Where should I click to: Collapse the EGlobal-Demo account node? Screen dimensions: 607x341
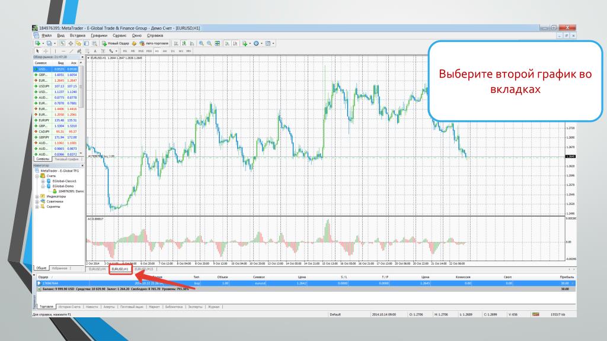[43, 186]
